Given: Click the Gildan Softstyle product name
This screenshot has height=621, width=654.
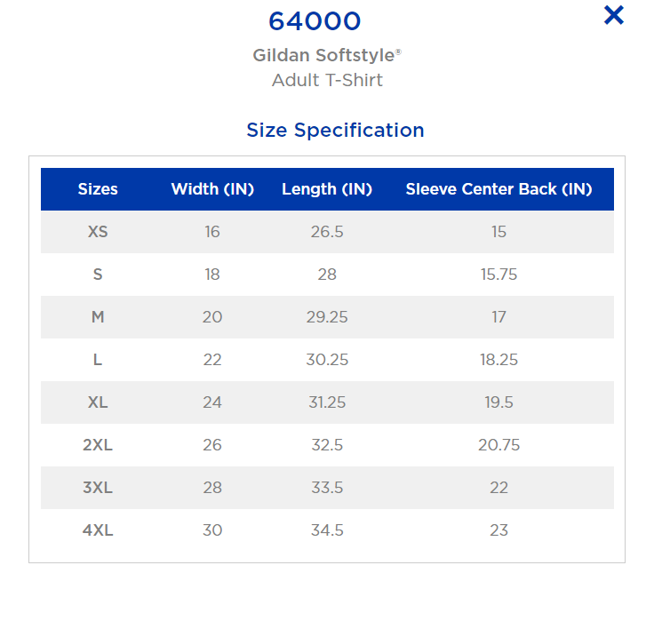Looking at the screenshot, I should coord(327,55).
